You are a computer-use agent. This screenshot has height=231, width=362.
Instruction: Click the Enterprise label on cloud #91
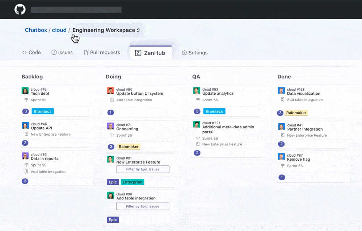132,182
